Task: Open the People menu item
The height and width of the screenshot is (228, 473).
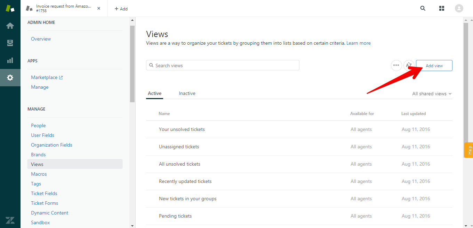Action: (x=38, y=125)
